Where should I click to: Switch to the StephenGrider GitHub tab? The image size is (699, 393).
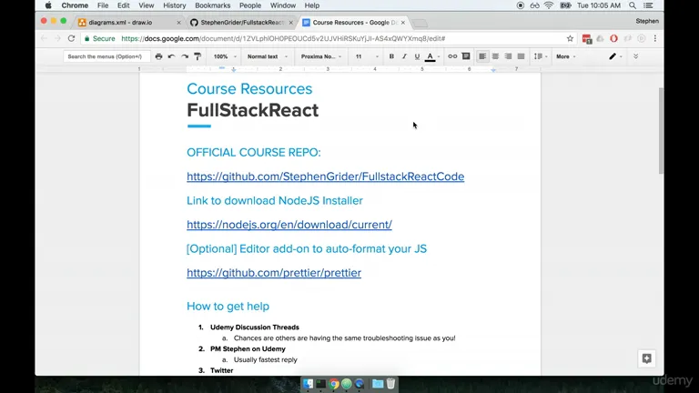pos(241,22)
